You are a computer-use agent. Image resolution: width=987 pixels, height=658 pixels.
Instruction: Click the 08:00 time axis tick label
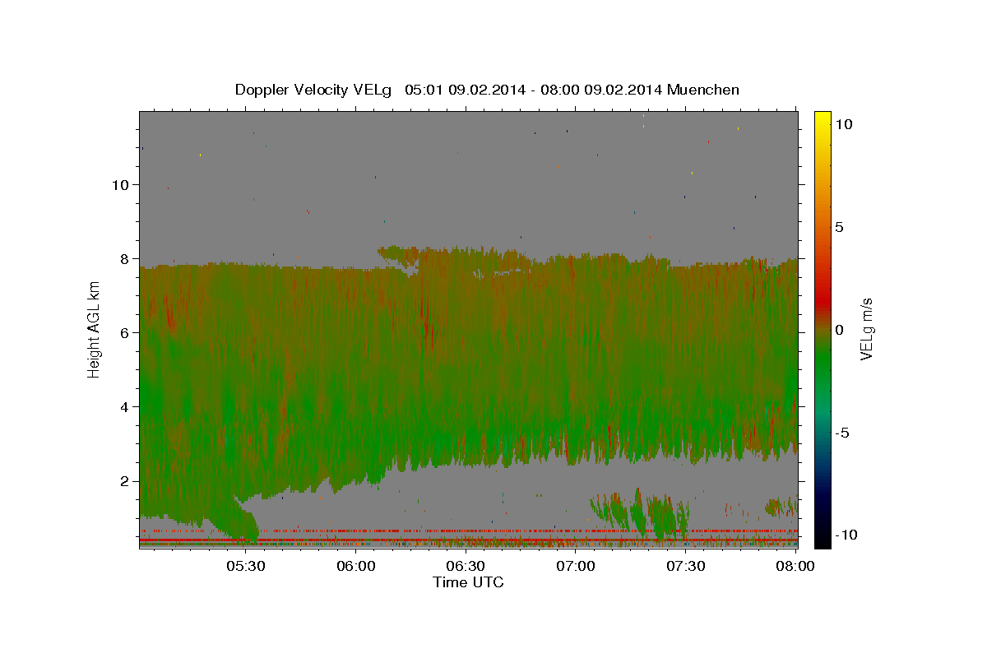(796, 566)
